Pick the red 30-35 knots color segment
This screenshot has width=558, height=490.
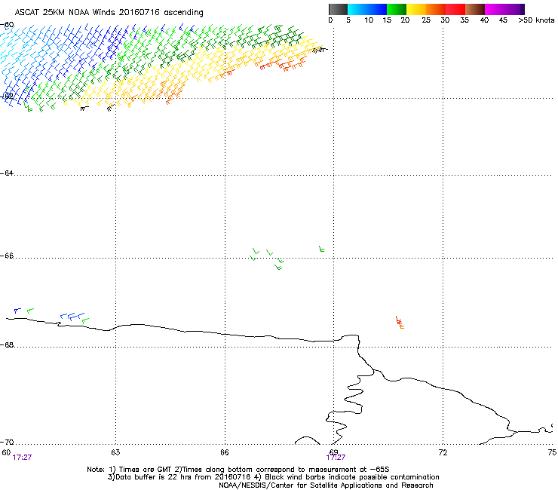click(x=455, y=9)
